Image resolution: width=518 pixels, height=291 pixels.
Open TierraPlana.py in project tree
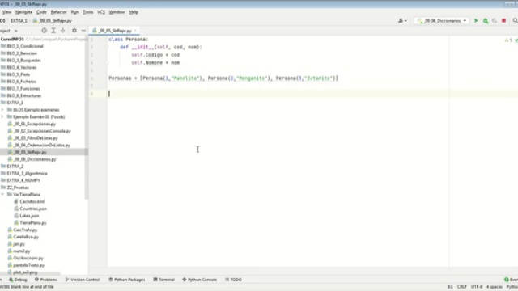[x=33, y=223]
